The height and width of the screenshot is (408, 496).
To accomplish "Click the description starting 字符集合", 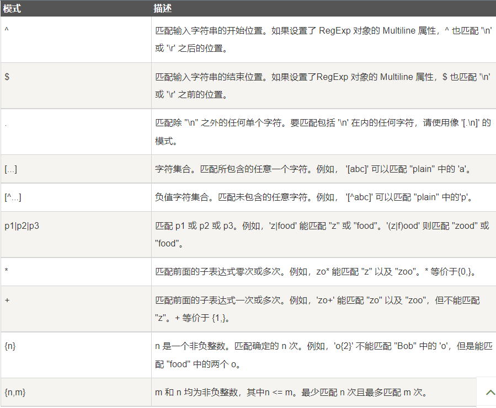I will (x=324, y=169).
